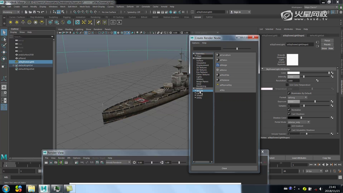Select aiSkyDomeLight1 in the Outliner

click(27, 62)
